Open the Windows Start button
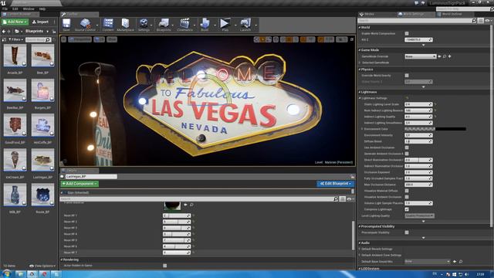Viewport: 494px width, 278px height. click(6, 273)
